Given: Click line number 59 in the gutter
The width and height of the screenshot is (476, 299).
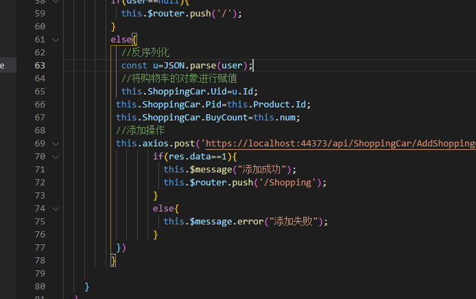Looking at the screenshot, I should click(x=40, y=13).
